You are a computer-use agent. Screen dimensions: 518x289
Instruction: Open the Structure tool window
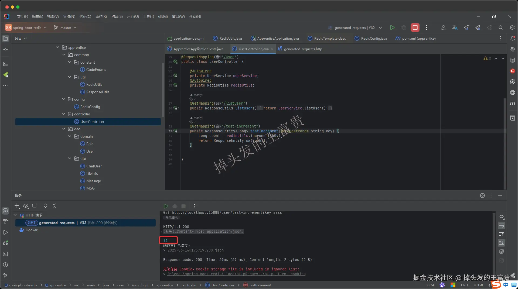5,64
